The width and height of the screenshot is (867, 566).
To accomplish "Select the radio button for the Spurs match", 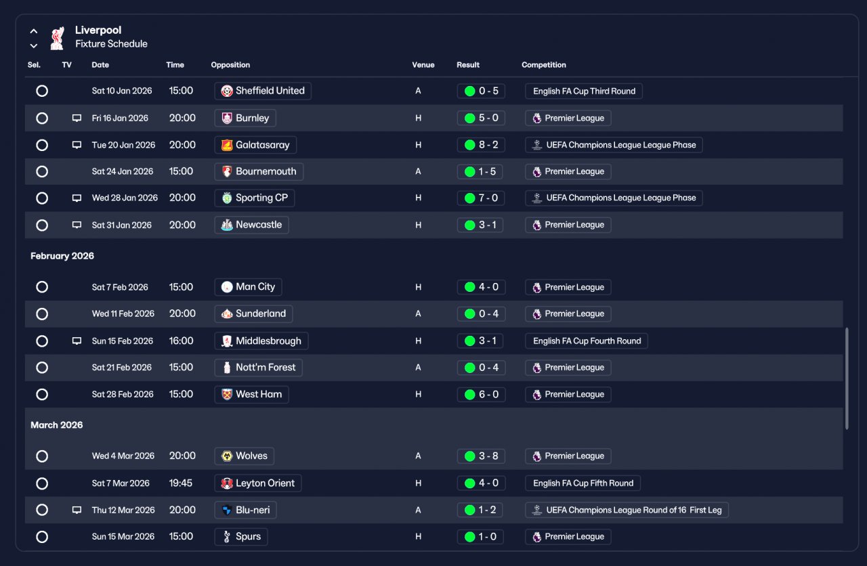I will [x=42, y=537].
